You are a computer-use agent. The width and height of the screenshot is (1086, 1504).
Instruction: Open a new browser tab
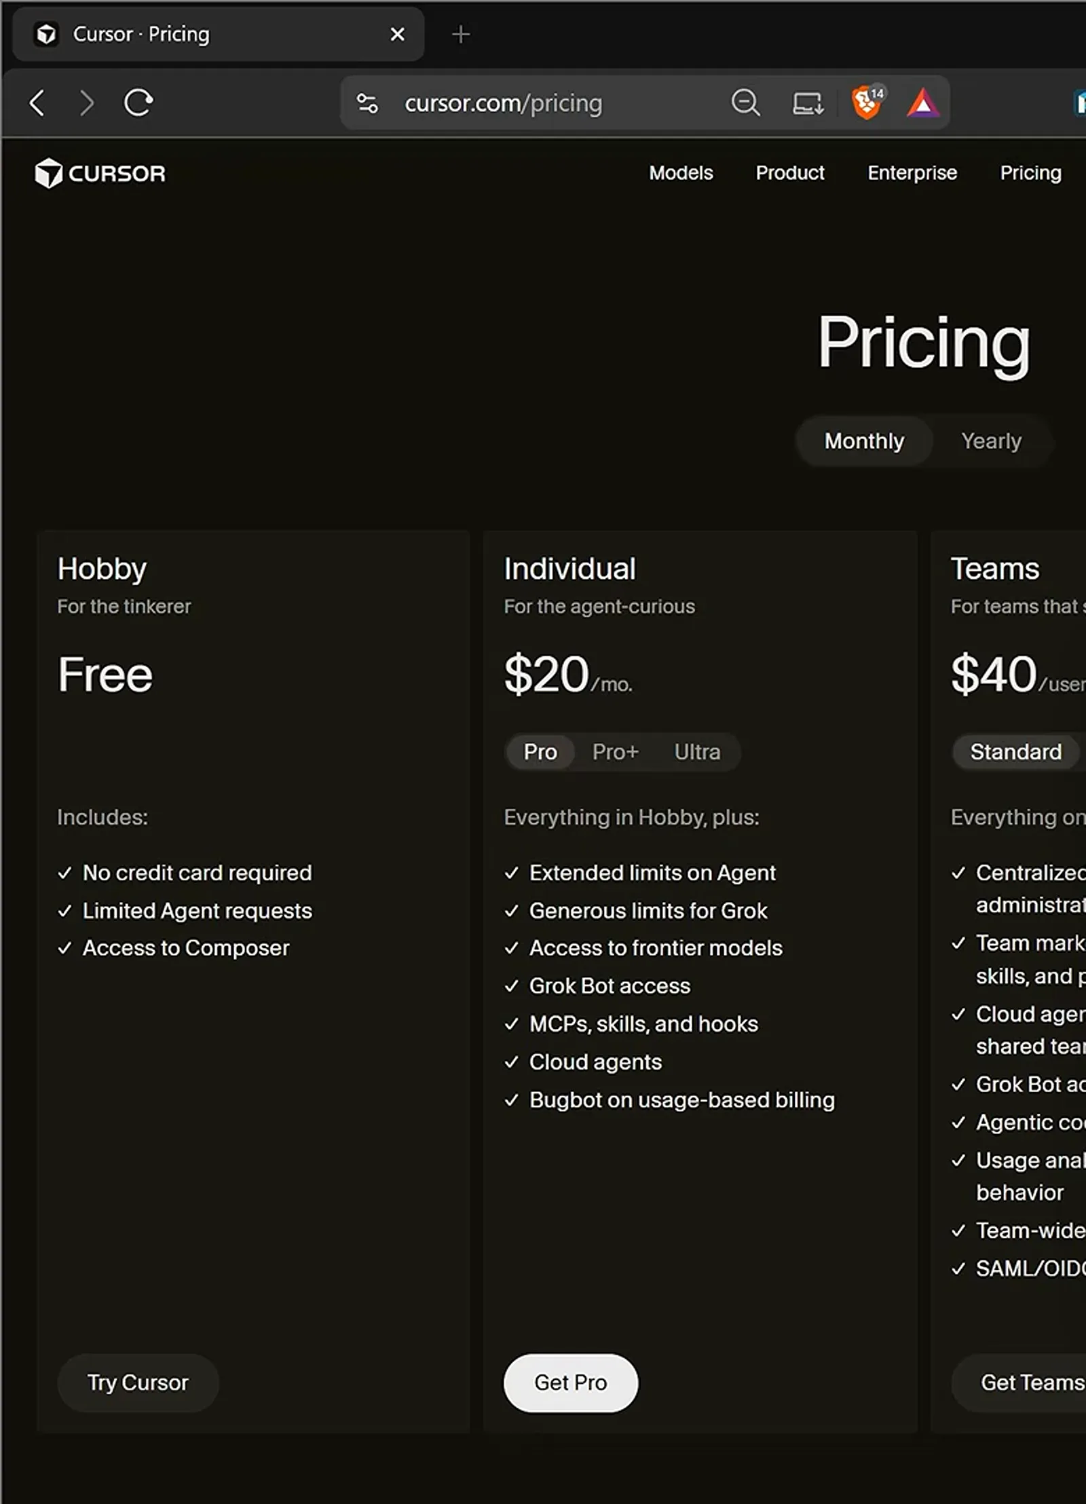[x=461, y=34]
